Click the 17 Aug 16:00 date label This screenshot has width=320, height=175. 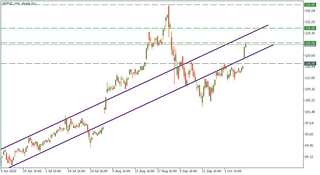point(144,171)
